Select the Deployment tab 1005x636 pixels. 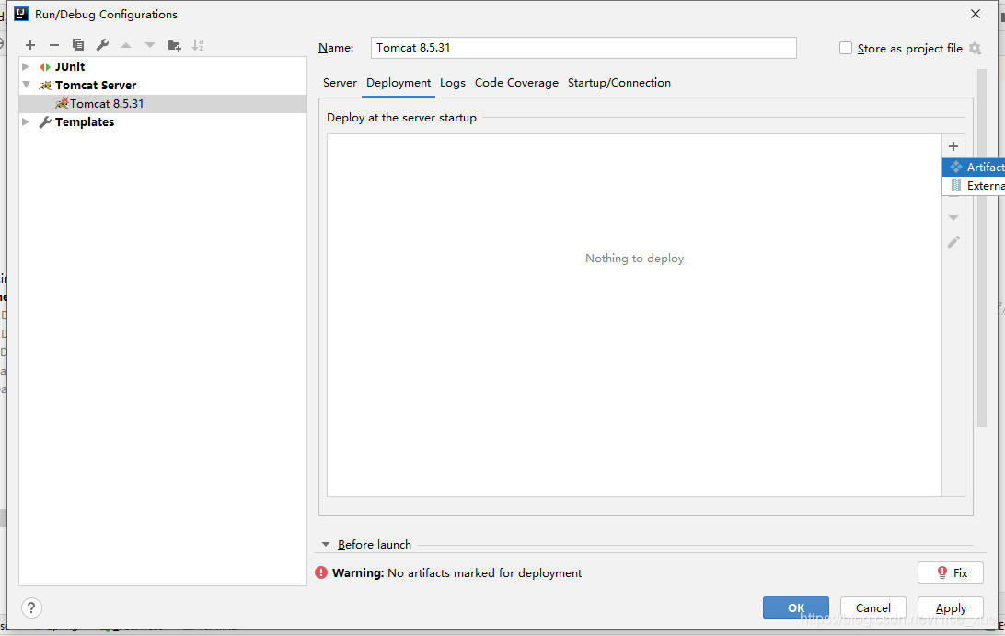click(398, 83)
